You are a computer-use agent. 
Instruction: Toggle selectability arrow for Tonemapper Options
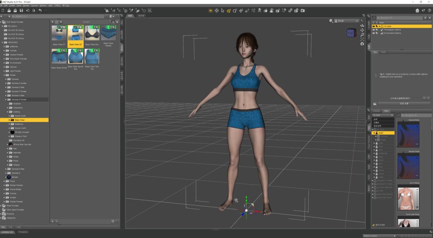[x=377, y=30]
